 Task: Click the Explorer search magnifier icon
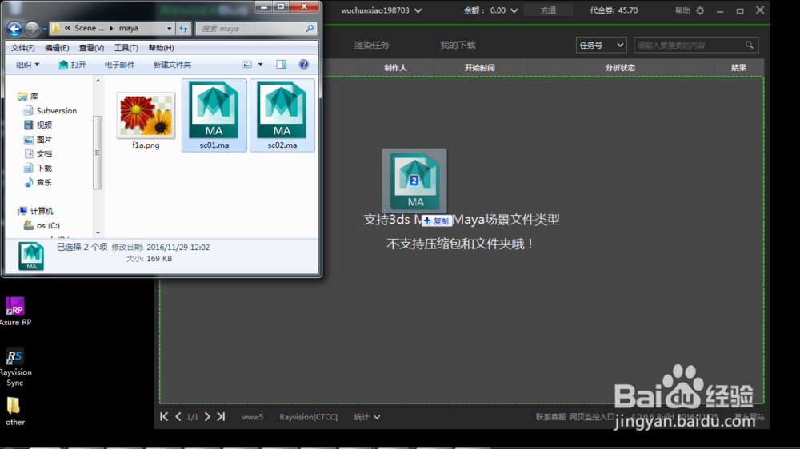coord(310,29)
